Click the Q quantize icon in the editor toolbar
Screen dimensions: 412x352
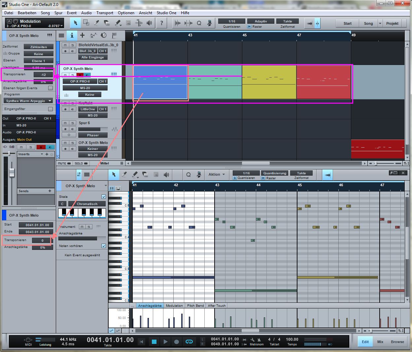pos(189,174)
